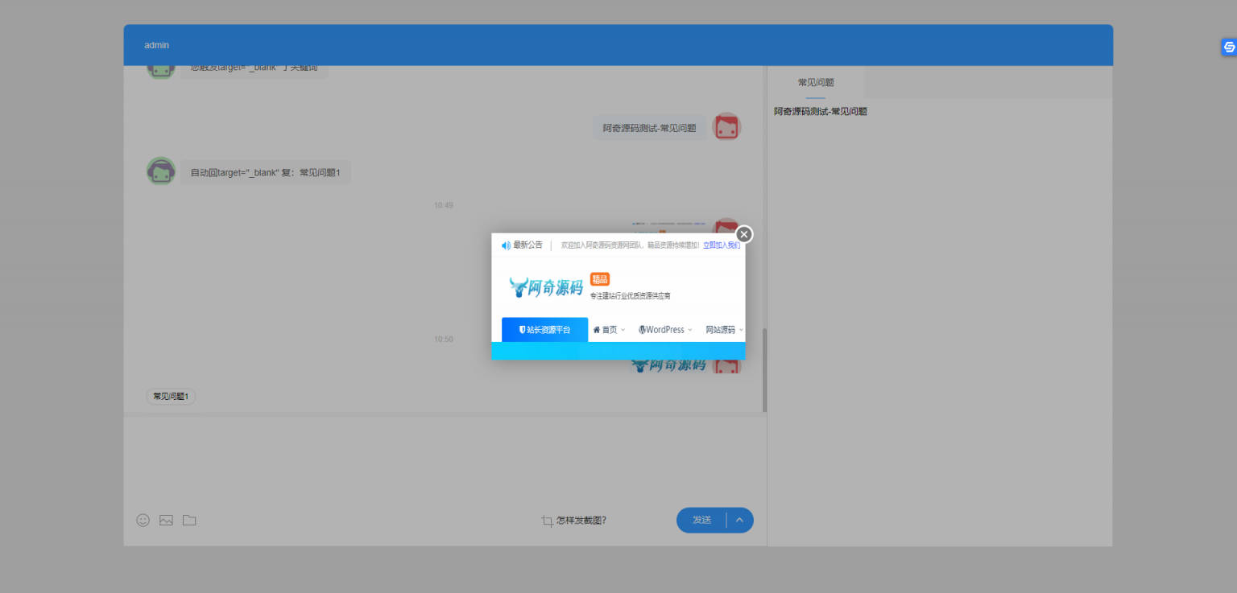Click the message input area

tap(445, 460)
